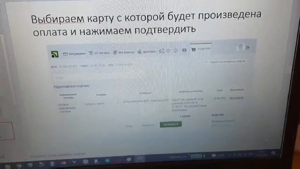Screen dimensions: 300x169
Task: Click the icon beside Мої платежі
Action: pyautogui.click(x=115, y=52)
